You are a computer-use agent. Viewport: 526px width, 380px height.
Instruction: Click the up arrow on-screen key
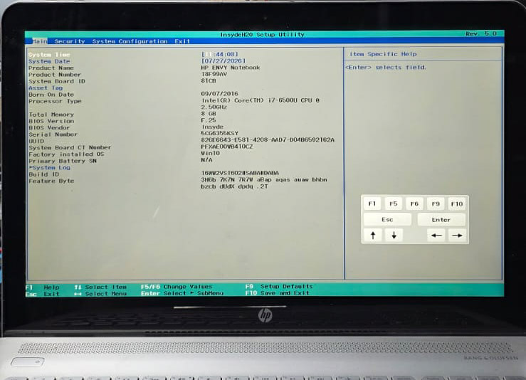[x=373, y=235]
